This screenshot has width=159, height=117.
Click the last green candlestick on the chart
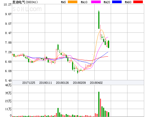[x=108, y=44]
